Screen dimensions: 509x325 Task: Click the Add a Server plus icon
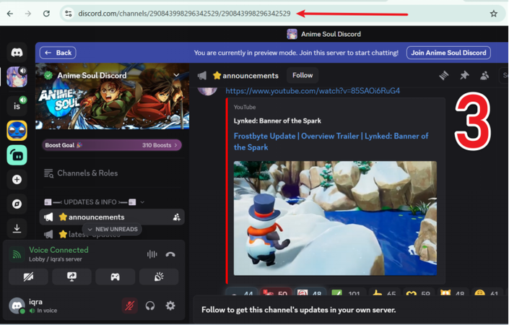(x=17, y=179)
